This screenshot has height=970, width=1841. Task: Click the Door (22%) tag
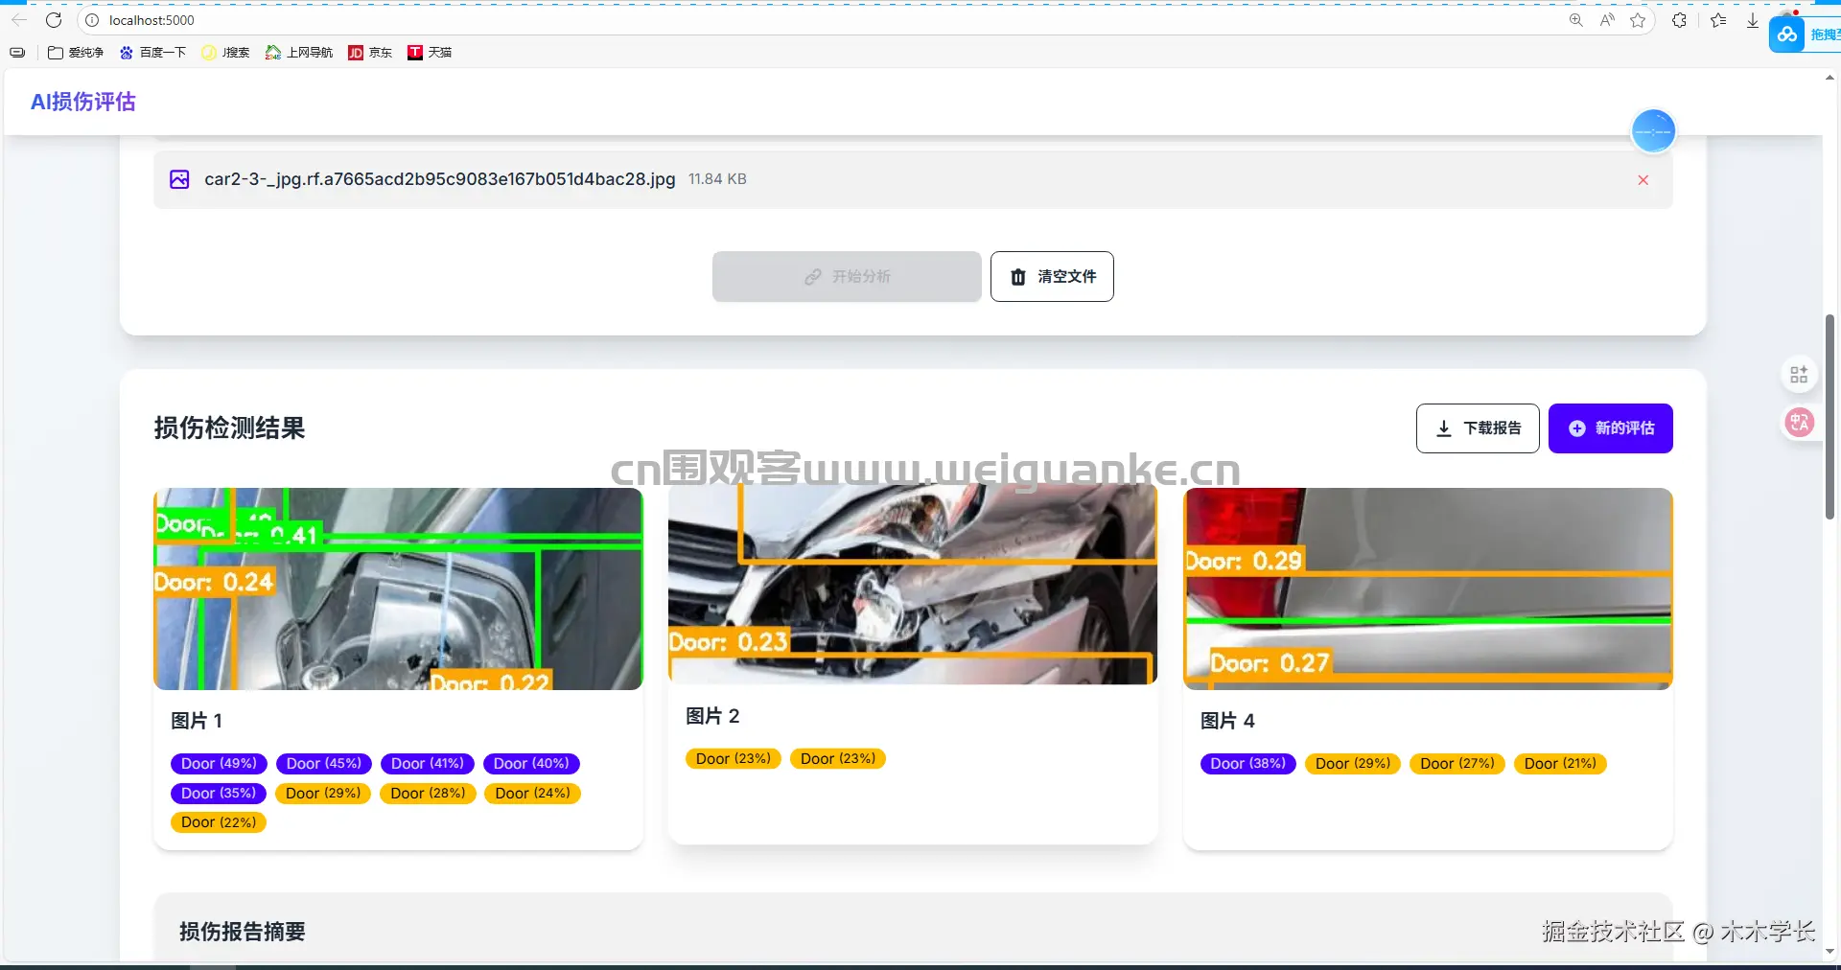point(219,822)
